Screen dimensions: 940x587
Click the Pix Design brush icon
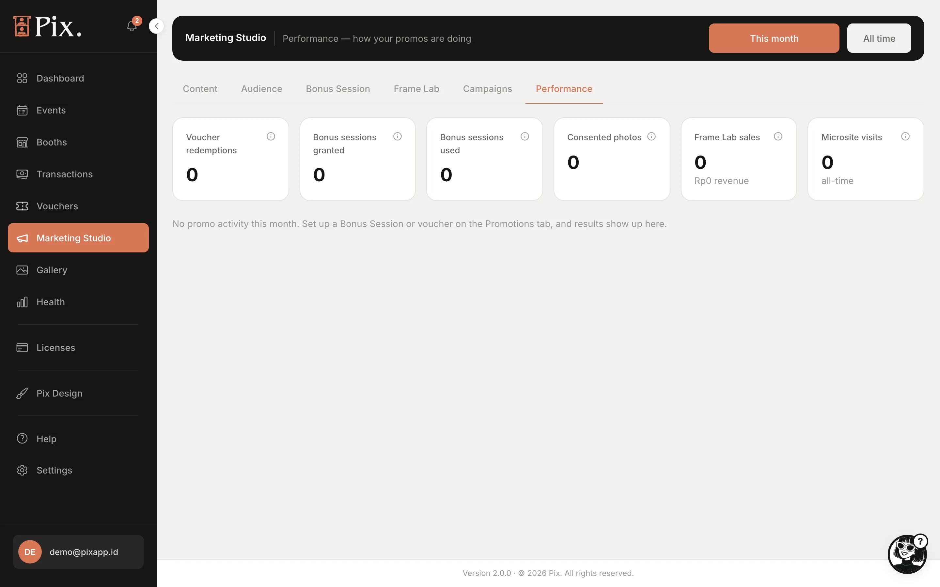(22, 393)
